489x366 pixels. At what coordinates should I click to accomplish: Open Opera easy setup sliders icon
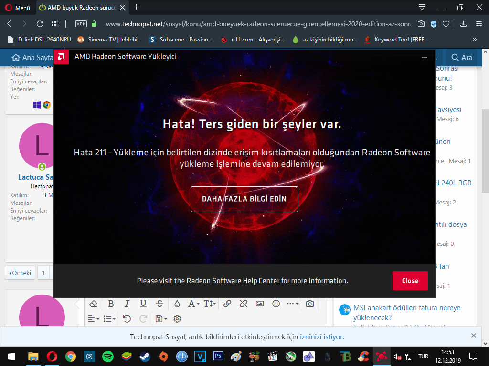479,24
